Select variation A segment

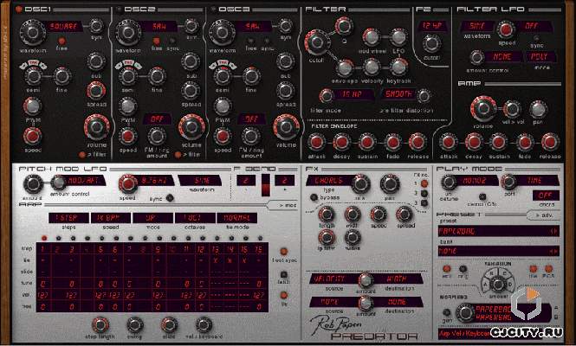(x=486, y=285)
